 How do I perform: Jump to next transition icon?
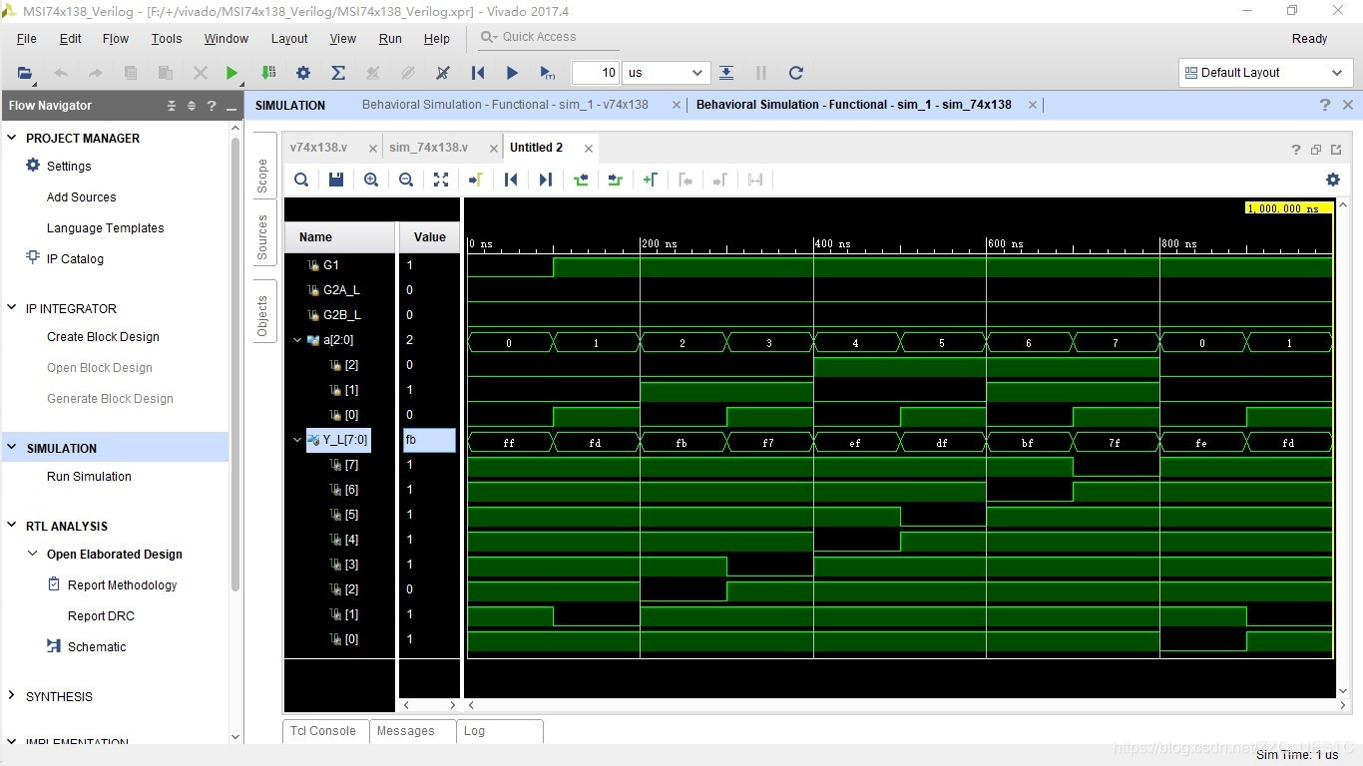click(x=616, y=180)
